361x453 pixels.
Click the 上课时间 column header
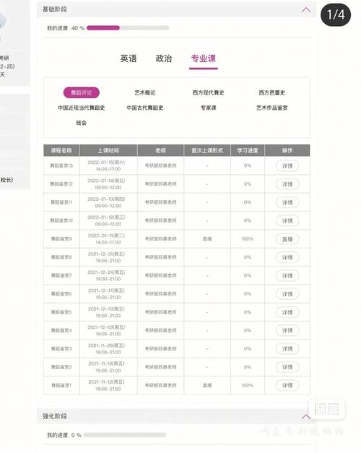[108, 150]
